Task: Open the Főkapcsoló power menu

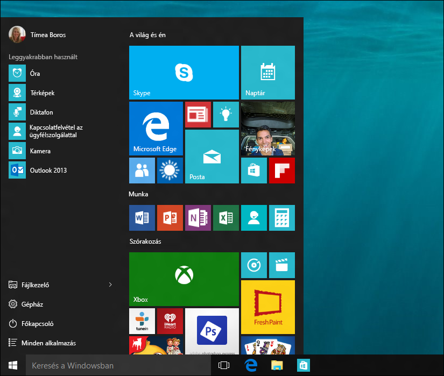Action: click(31, 323)
